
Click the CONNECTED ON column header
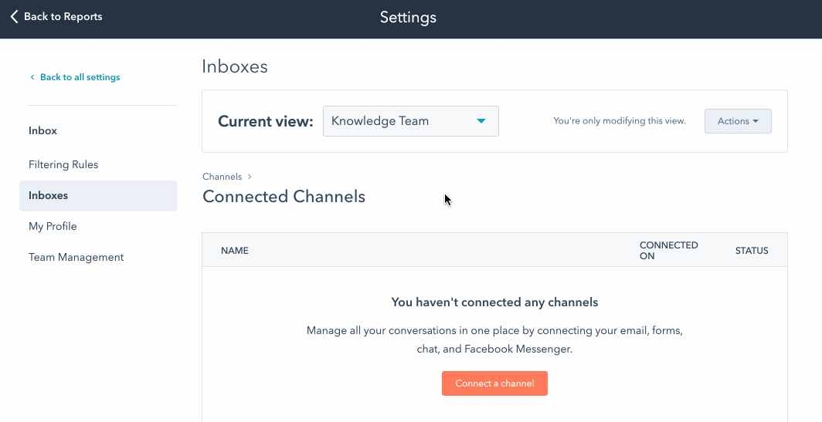(668, 250)
